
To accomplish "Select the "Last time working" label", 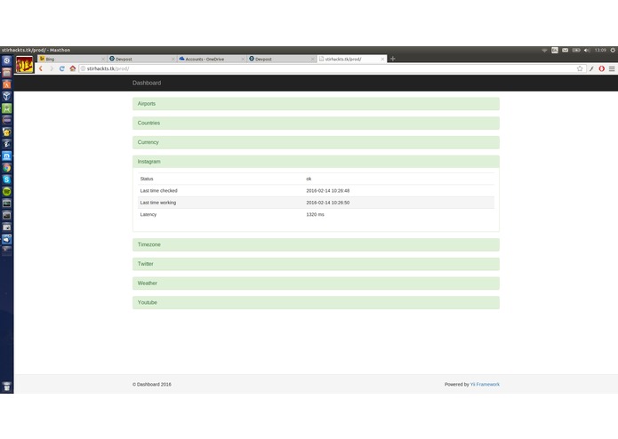I will click(x=158, y=203).
